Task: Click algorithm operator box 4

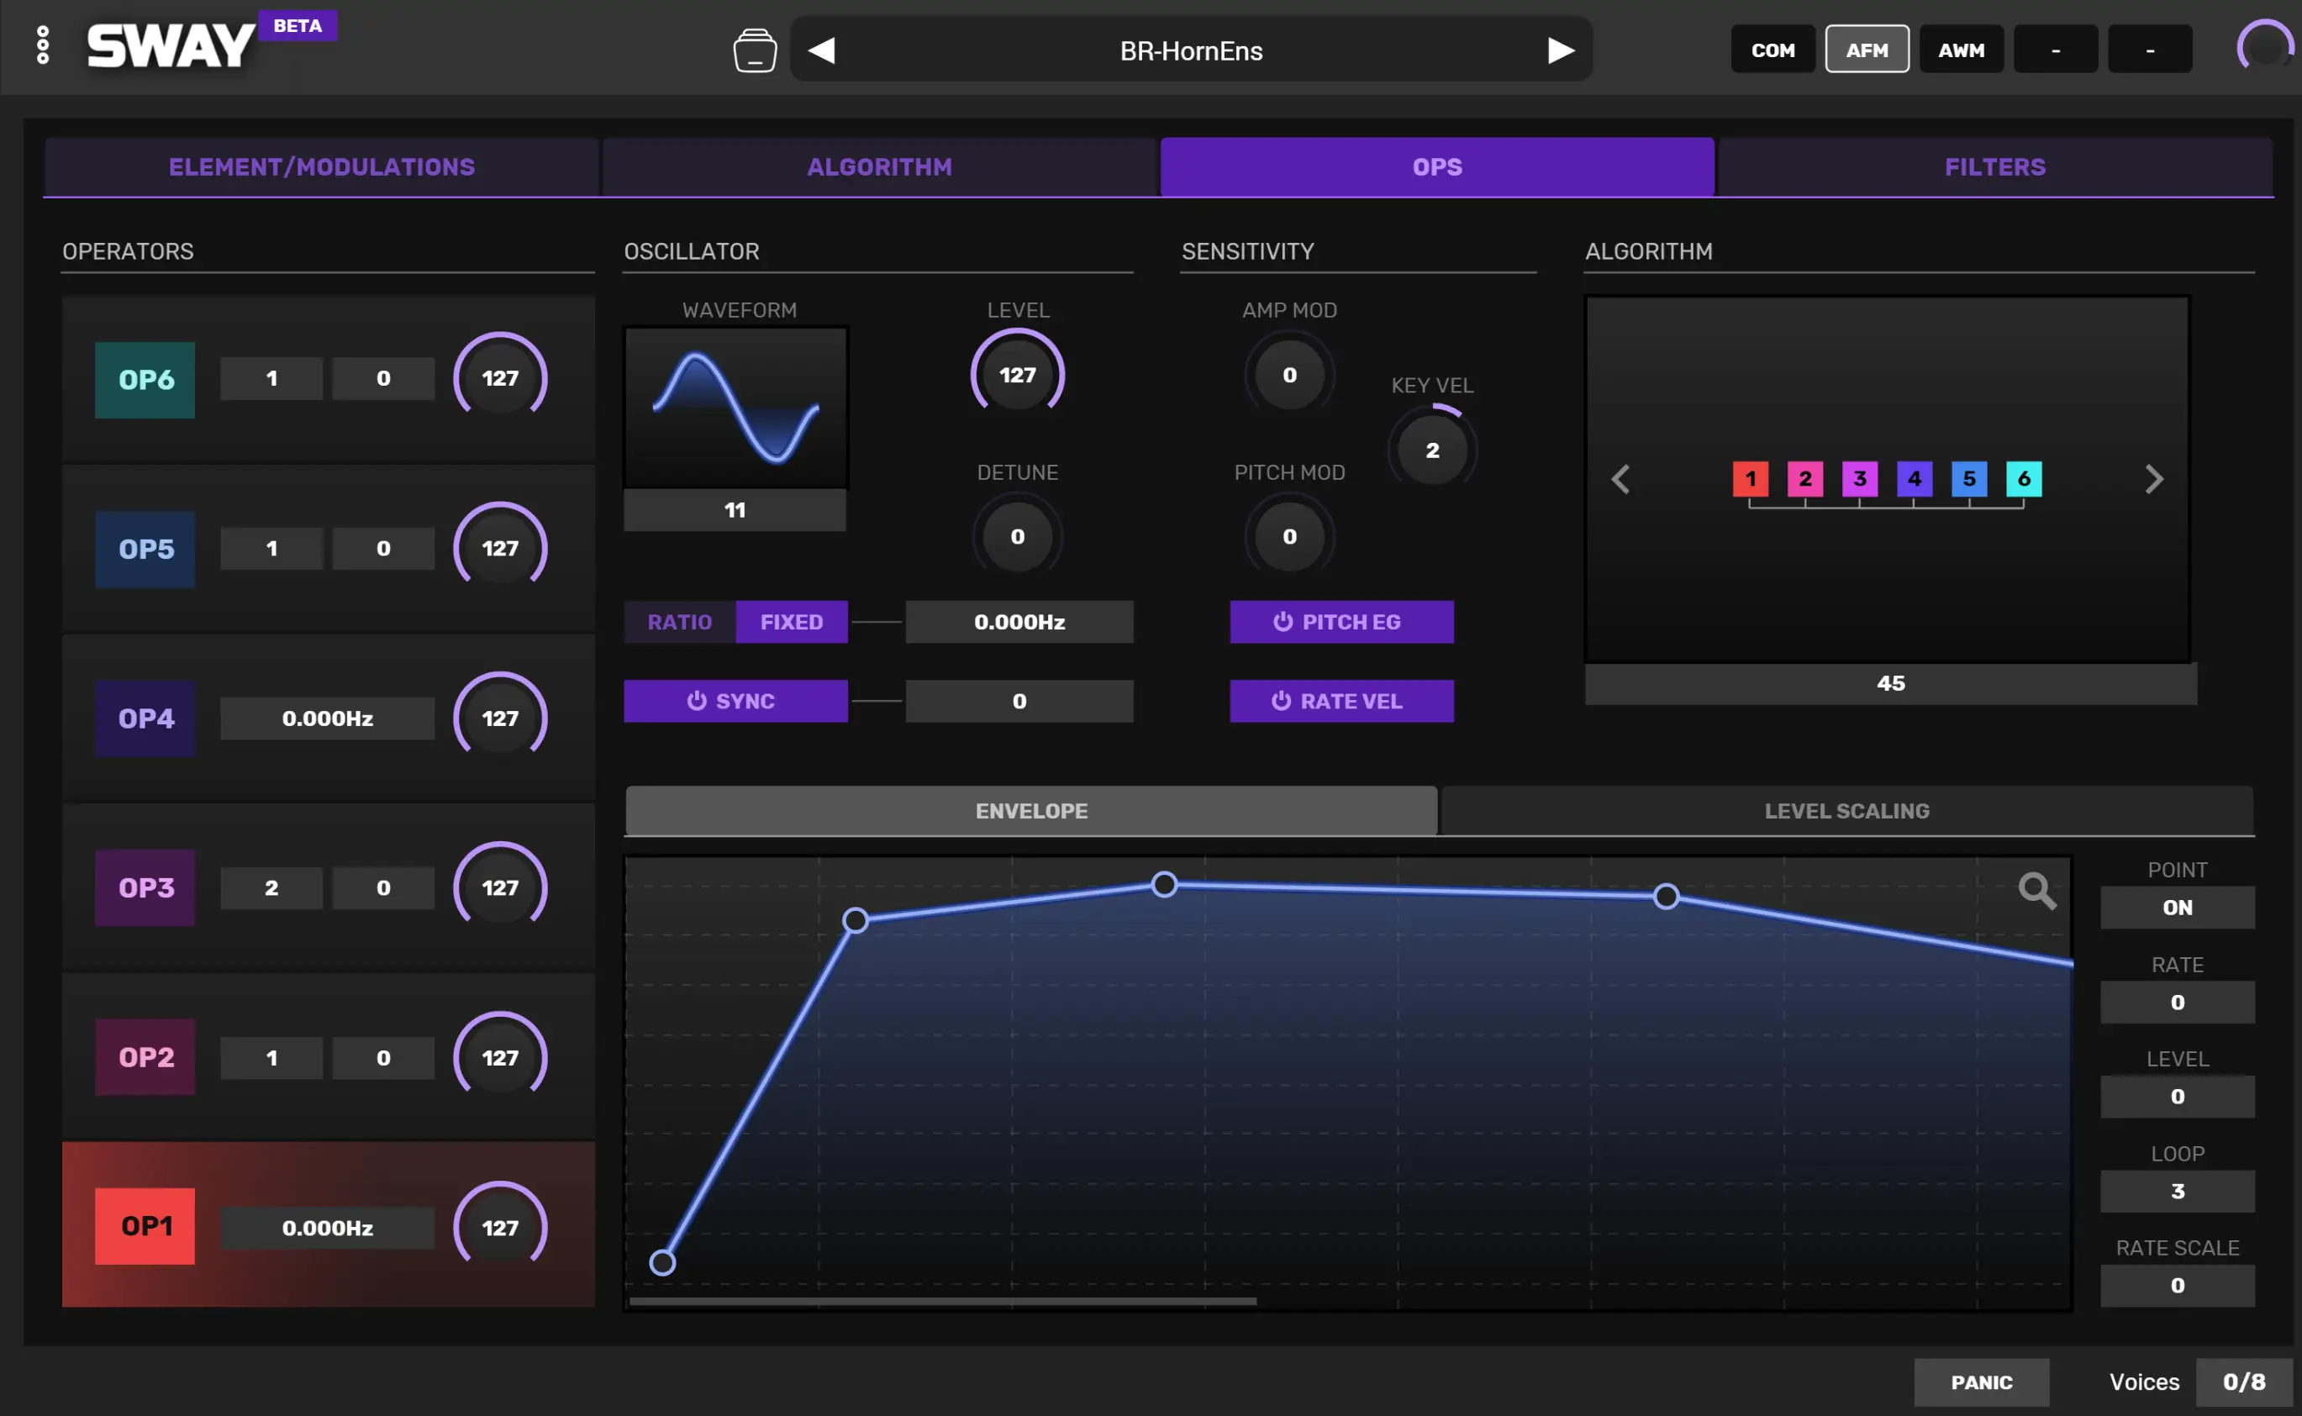Action: click(x=1915, y=478)
